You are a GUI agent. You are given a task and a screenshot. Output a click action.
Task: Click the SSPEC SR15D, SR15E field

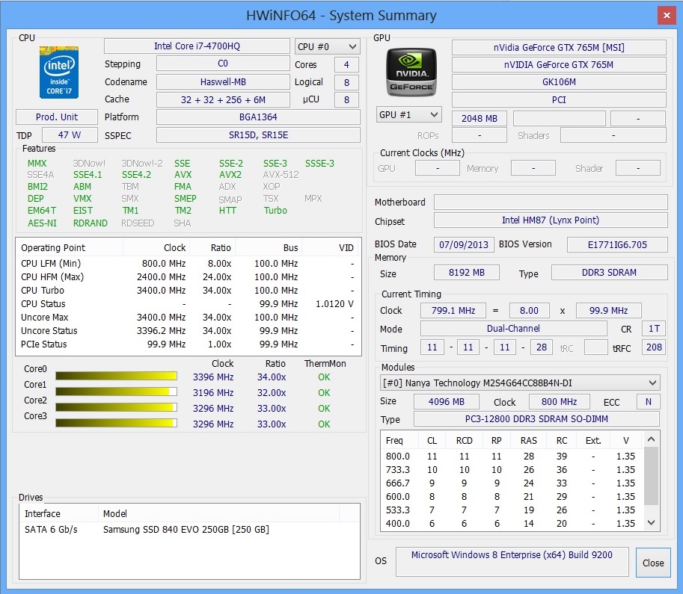258,135
